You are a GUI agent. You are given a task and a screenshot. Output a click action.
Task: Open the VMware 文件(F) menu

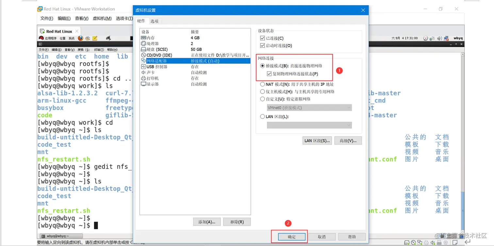click(x=47, y=18)
